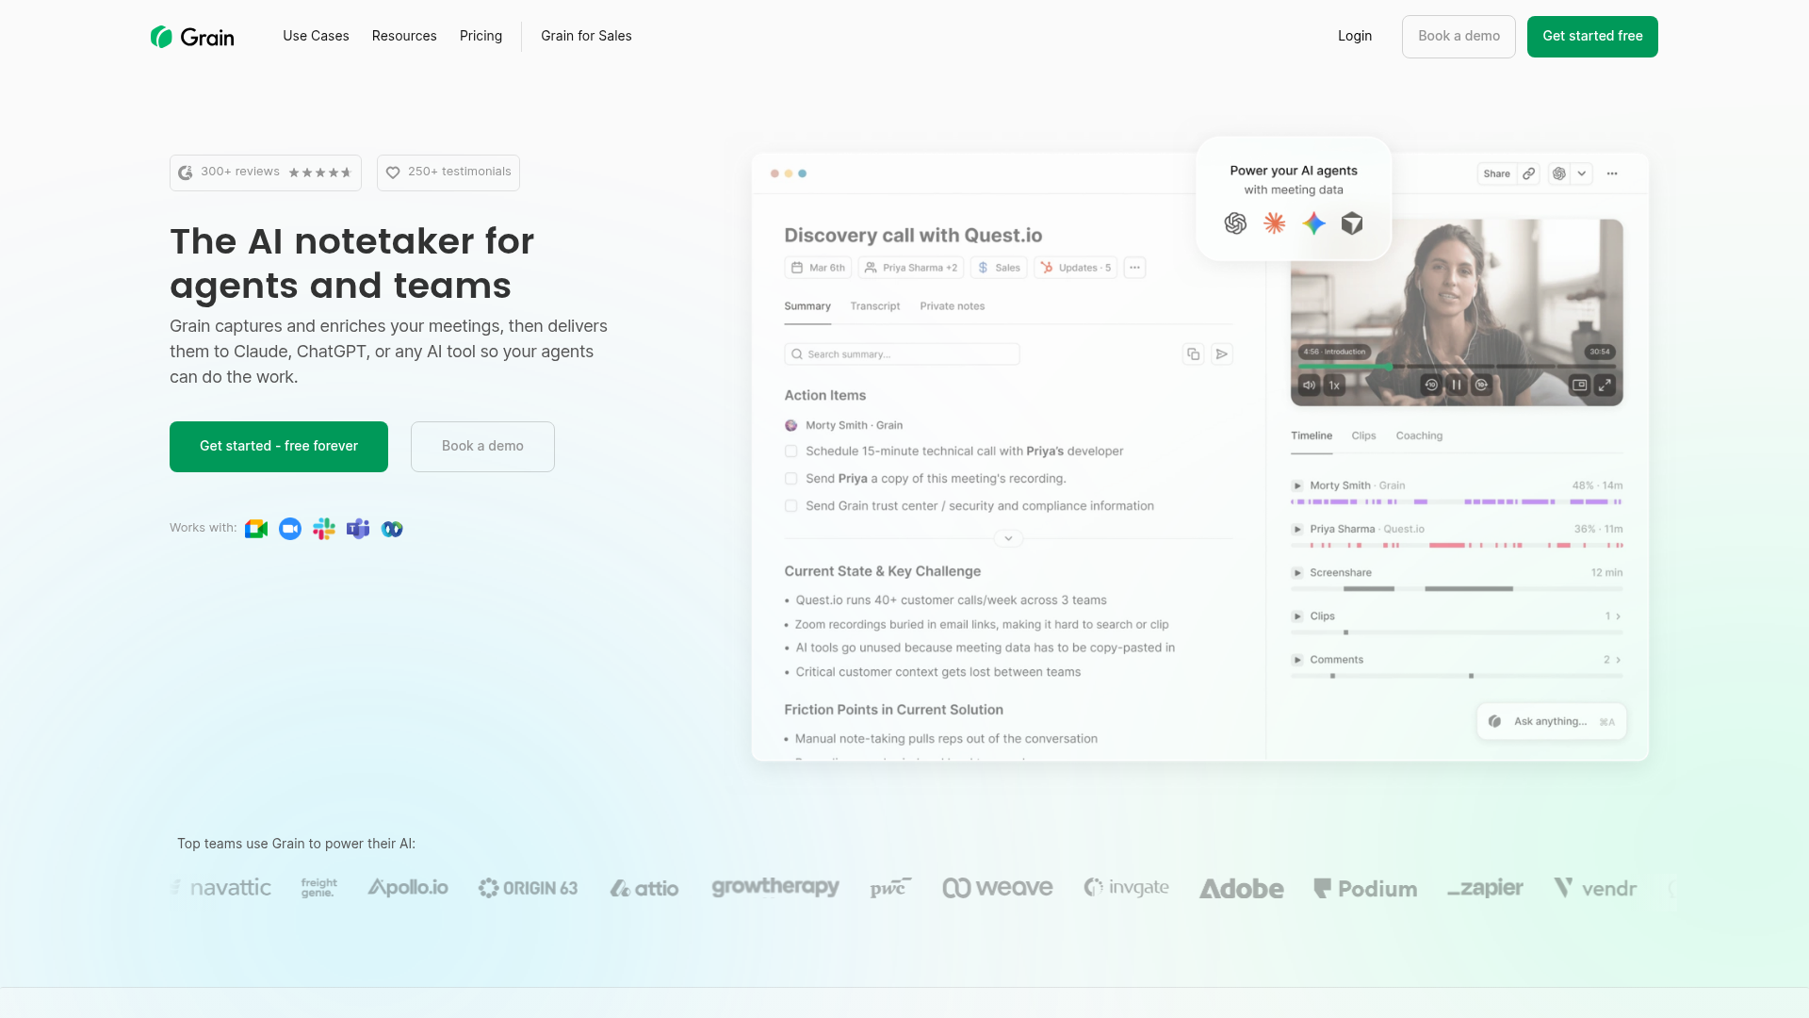The height and width of the screenshot is (1018, 1809).
Task: Open the three-dot menu top right
Action: click(1612, 173)
